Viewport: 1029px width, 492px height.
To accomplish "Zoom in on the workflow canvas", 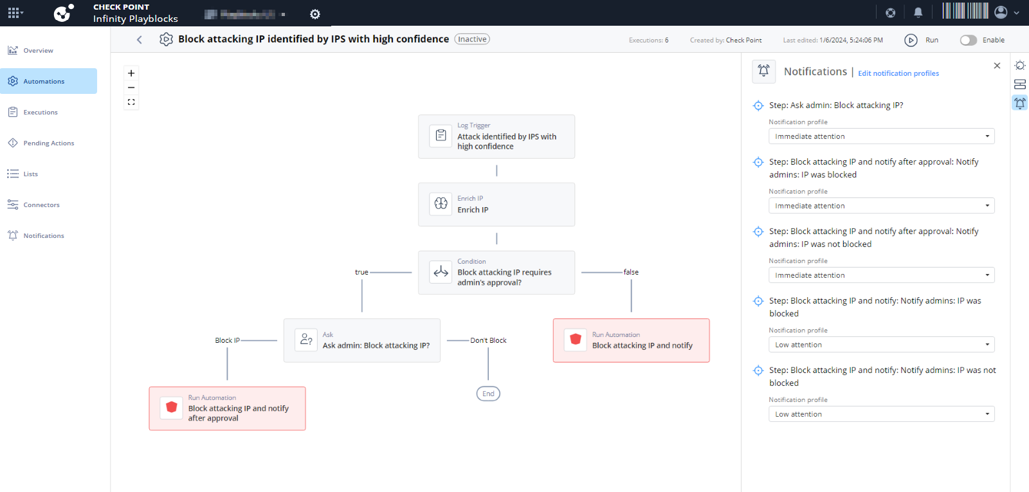I will 131,73.
